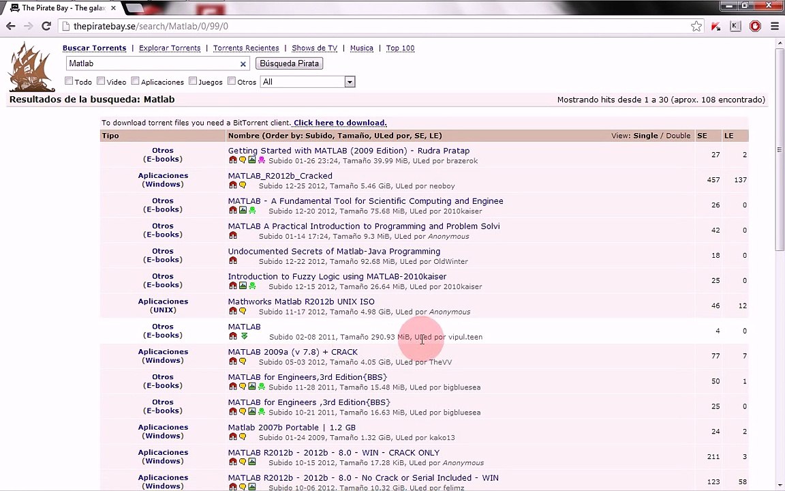Tick the Juegos checkbox
Image resolution: width=785 pixels, height=491 pixels.
click(193, 80)
